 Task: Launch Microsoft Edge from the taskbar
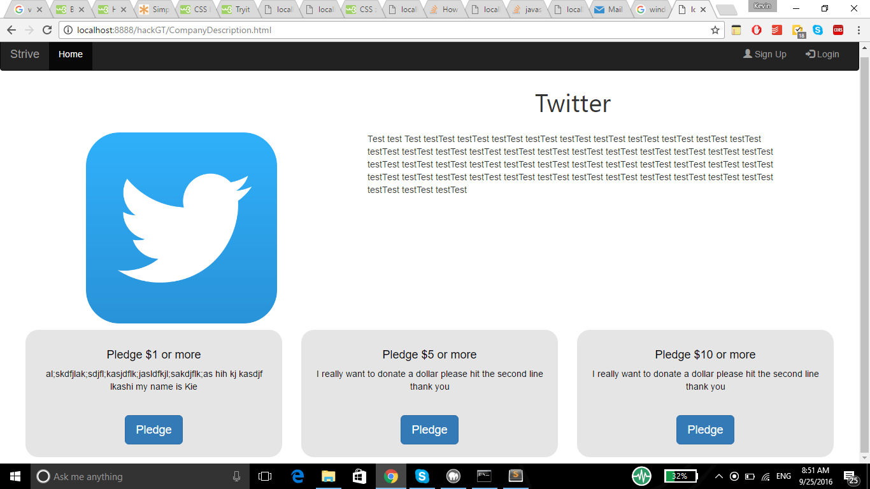pyautogui.click(x=297, y=476)
